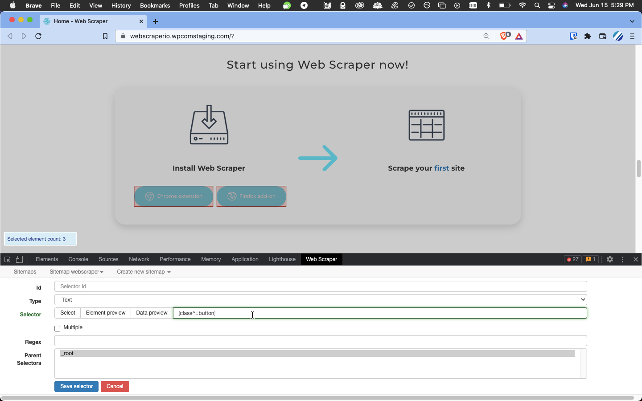
Task: Click the zoom magnifier icon in address bar
Action: (486, 37)
